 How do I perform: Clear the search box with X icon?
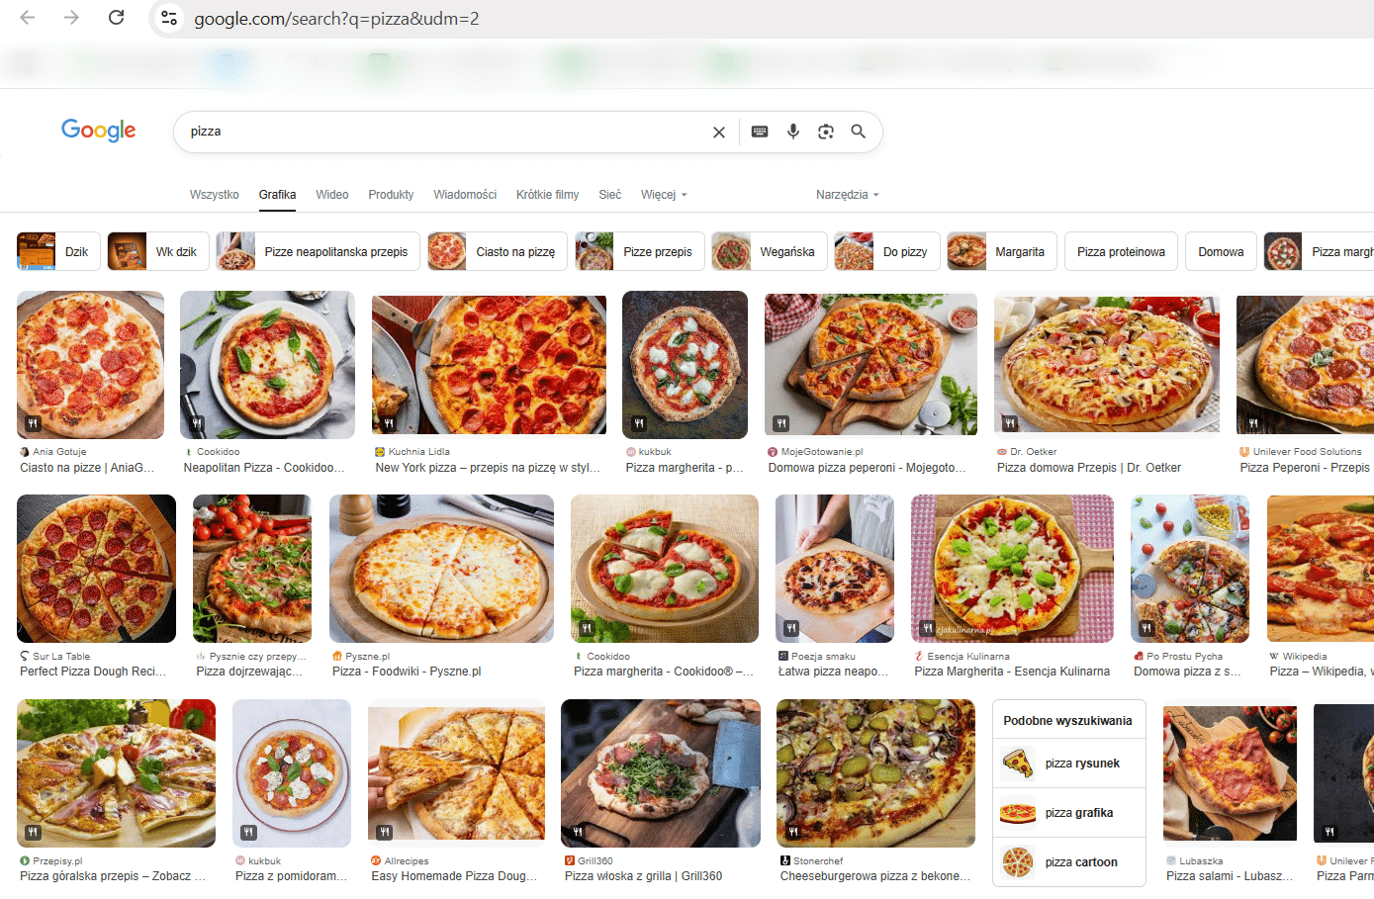pos(719,133)
